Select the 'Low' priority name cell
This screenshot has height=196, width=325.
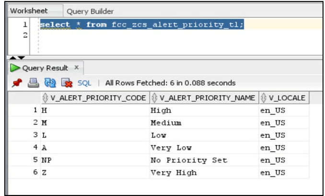pos(204,135)
